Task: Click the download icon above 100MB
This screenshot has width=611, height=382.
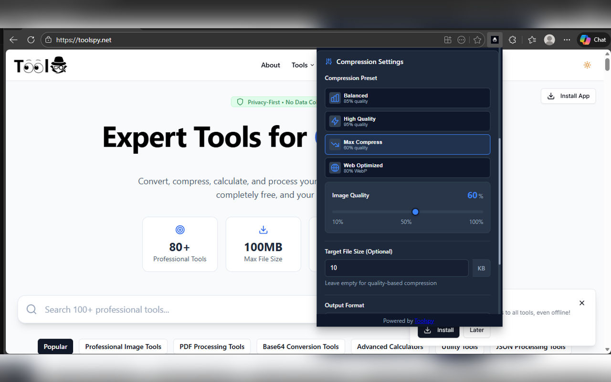Action: 263,230
